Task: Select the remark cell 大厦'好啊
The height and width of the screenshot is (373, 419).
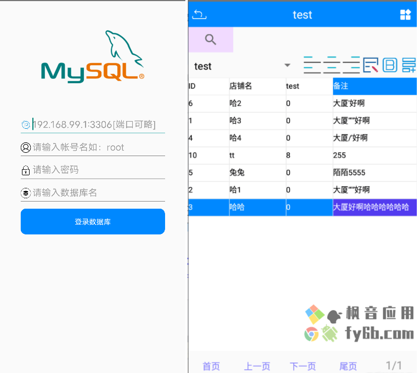Action: pos(375,104)
